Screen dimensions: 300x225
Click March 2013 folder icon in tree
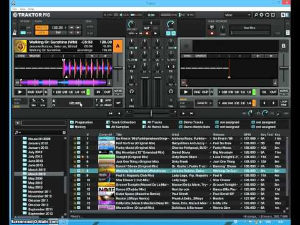coord(25,174)
